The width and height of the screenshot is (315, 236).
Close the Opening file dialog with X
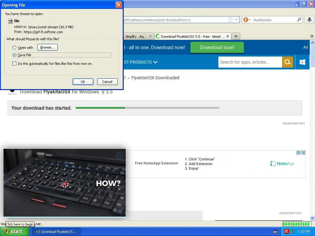(x=119, y=5)
